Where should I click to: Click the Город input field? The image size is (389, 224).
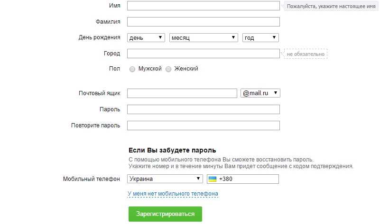(x=204, y=54)
